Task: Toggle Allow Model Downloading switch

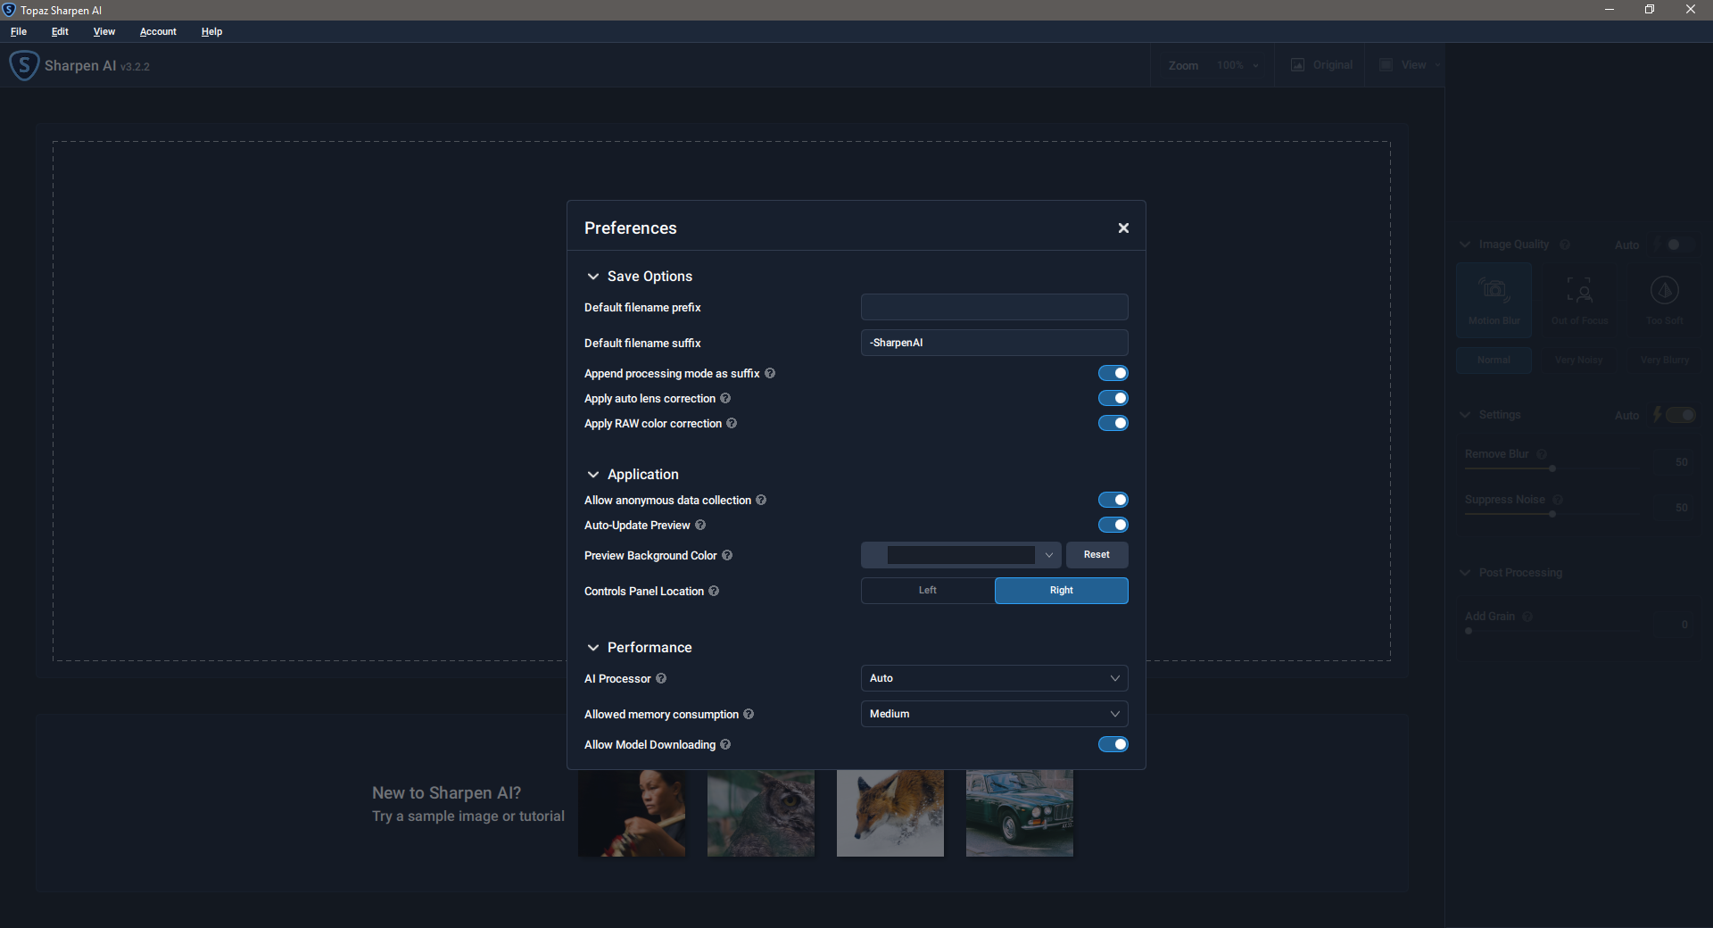Action: click(x=1113, y=744)
